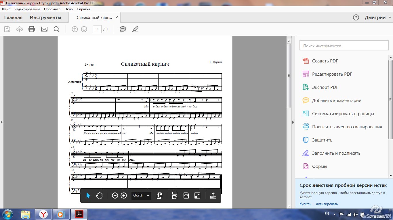This screenshot has height=220, width=393.
Task: Open Yandex Browser from the taskbar
Action: pos(43,214)
